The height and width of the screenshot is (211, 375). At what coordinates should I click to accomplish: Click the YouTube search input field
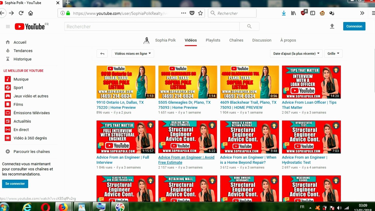[152, 26]
